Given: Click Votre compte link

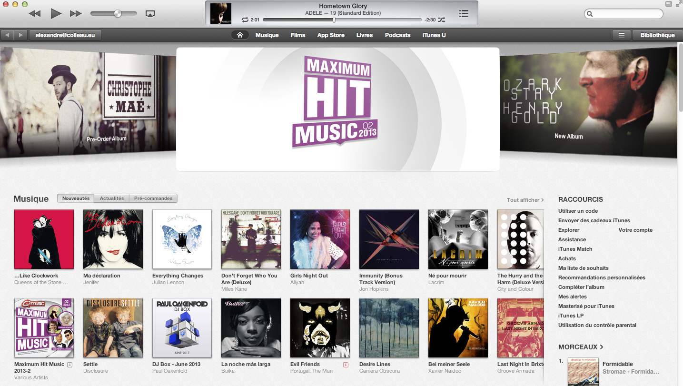Looking at the screenshot, I should click(x=635, y=230).
